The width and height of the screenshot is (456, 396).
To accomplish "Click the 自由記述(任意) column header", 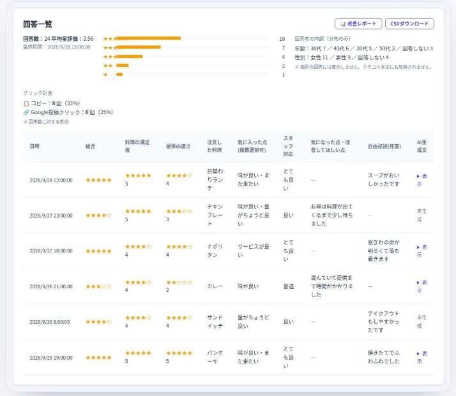I will pyautogui.click(x=384, y=146).
